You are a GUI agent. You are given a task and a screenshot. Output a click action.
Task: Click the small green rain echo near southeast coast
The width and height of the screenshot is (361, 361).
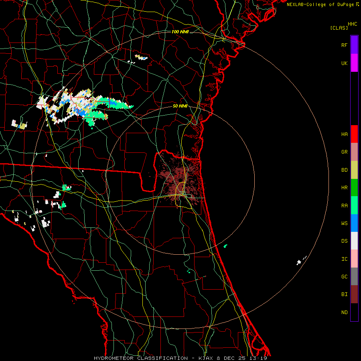click(225, 246)
